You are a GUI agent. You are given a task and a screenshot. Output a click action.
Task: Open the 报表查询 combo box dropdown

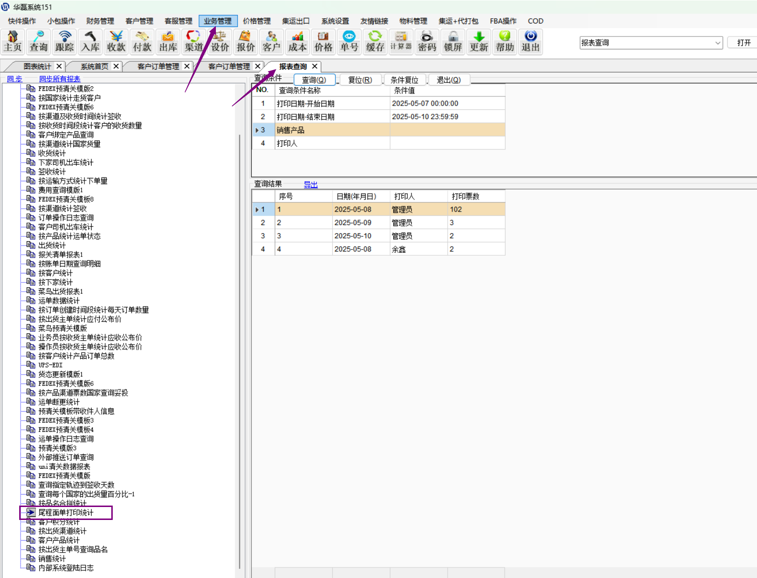pos(718,43)
